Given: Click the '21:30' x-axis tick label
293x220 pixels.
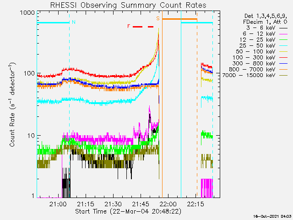Looking at the screenshot, I should click(113, 204).
